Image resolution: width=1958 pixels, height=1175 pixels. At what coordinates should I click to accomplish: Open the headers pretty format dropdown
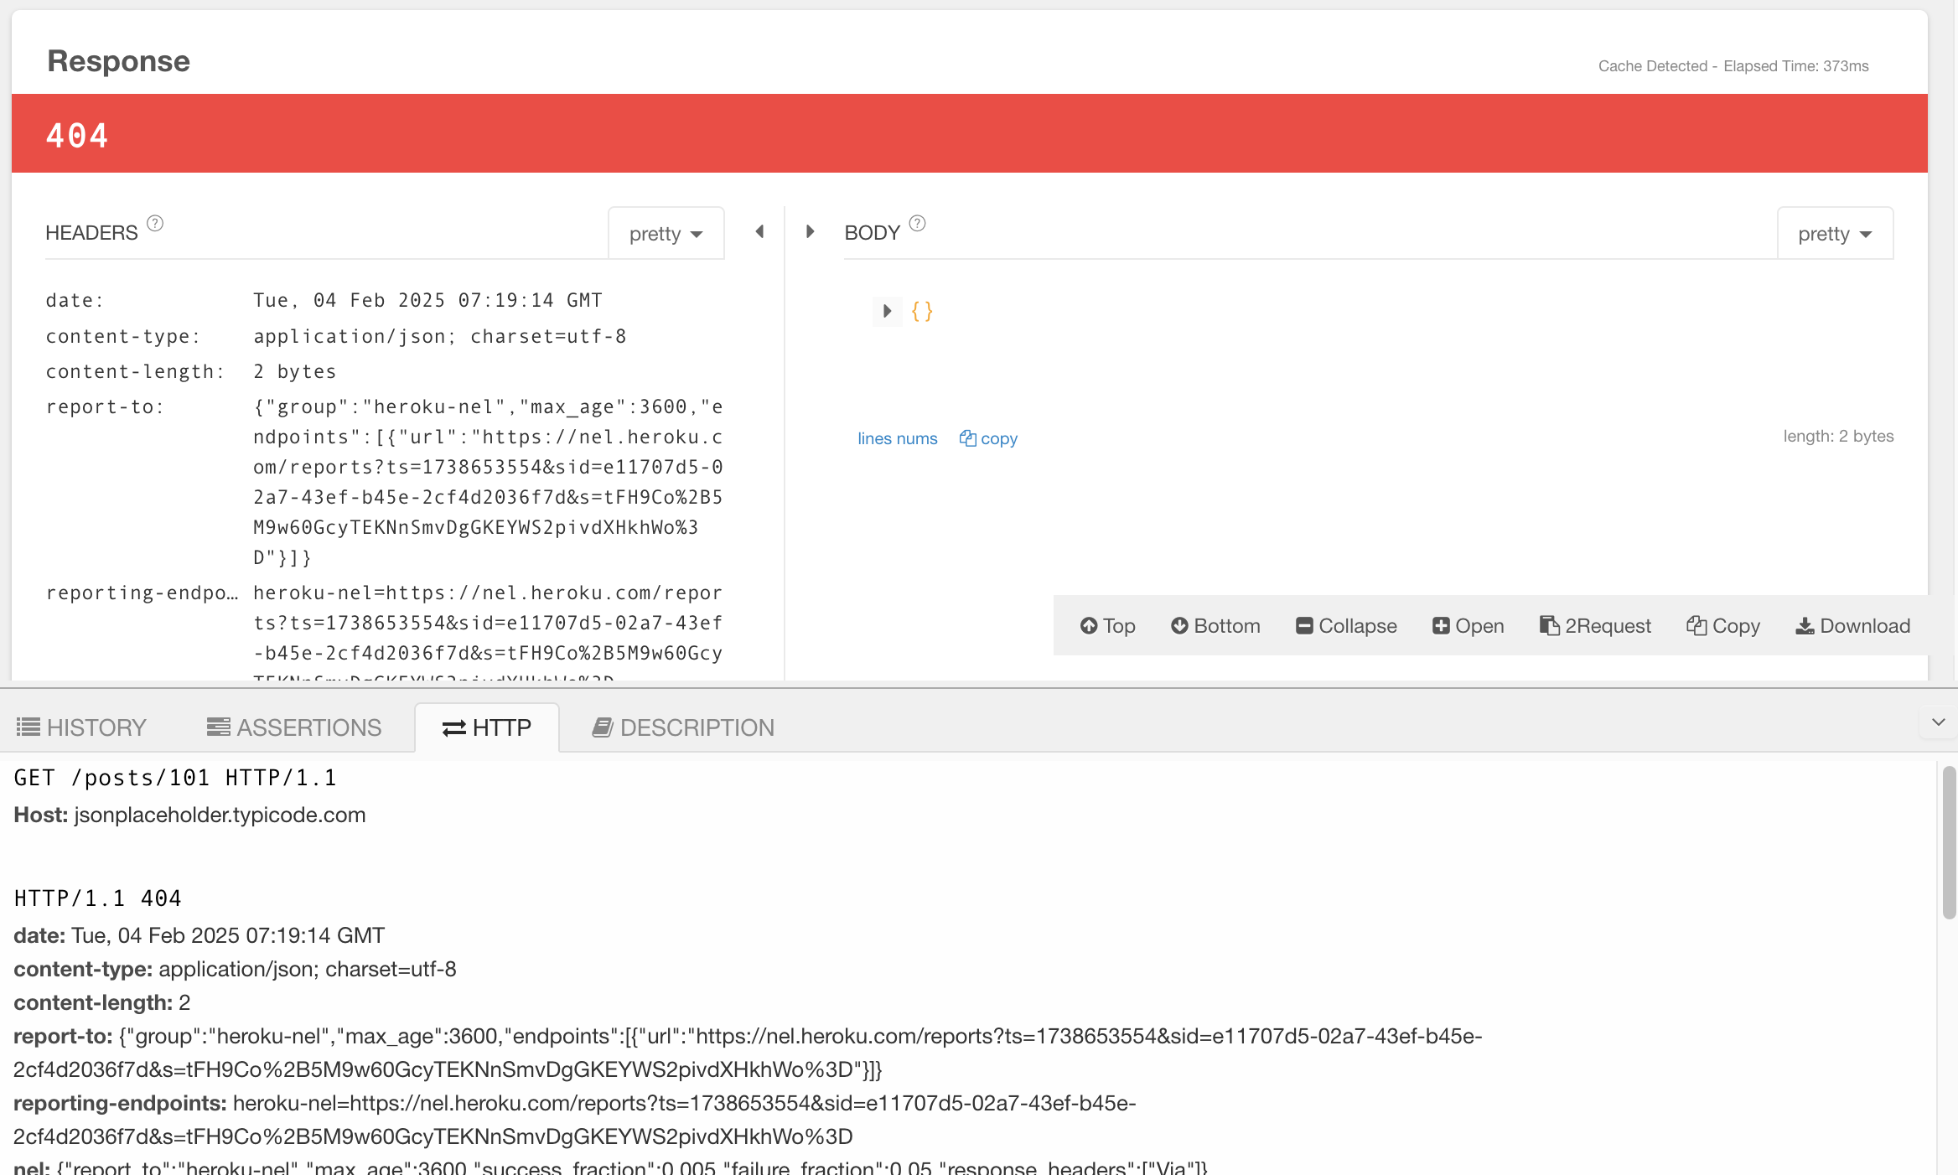[x=666, y=234]
